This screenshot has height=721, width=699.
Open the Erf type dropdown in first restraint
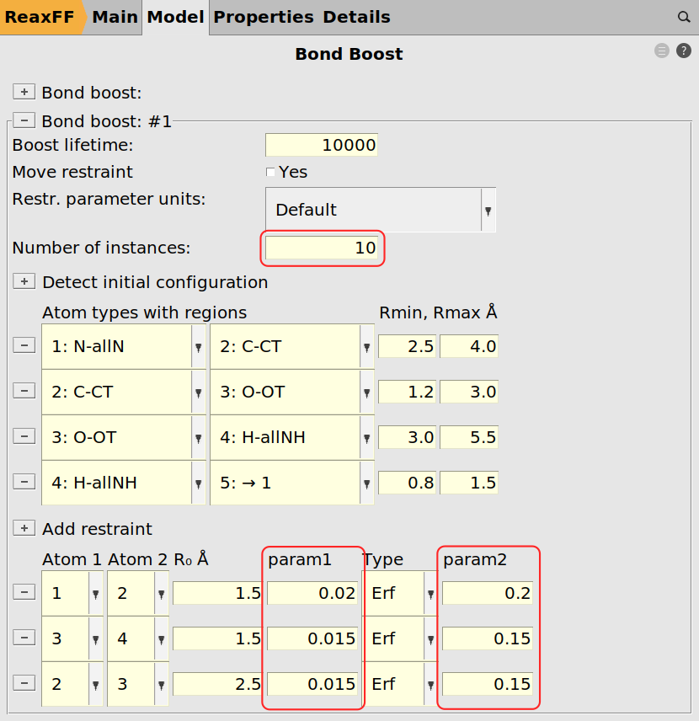coord(399,593)
